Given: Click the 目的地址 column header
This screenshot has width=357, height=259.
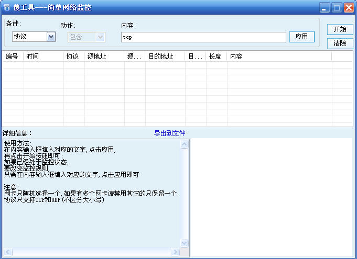Looking at the screenshot, I should [165, 57].
